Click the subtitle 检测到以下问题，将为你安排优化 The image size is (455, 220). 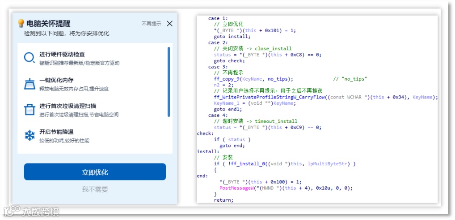[x=67, y=33]
